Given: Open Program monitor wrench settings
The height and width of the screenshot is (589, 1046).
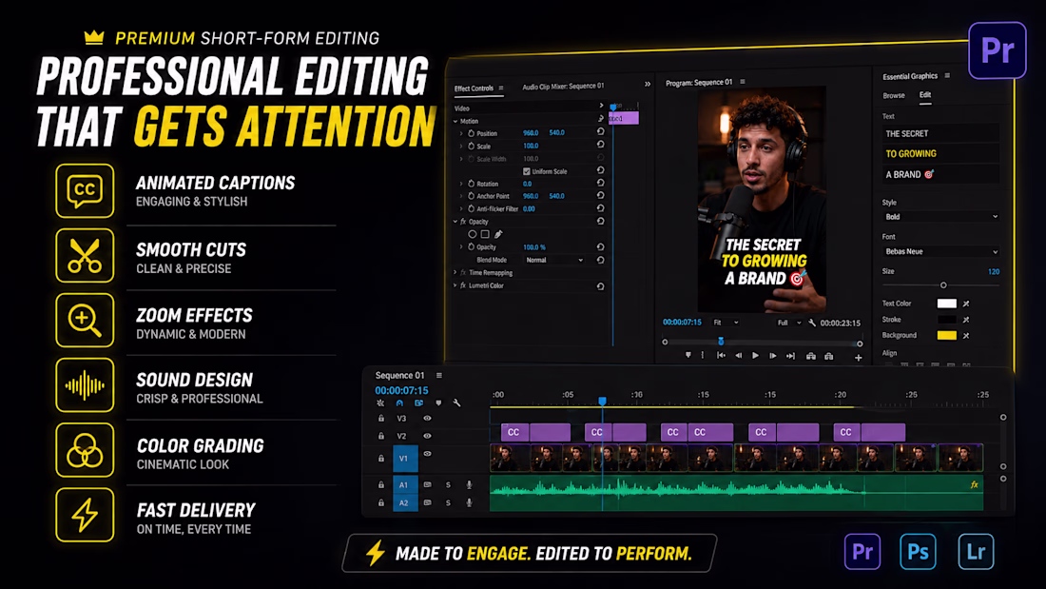Looking at the screenshot, I should 812,323.
